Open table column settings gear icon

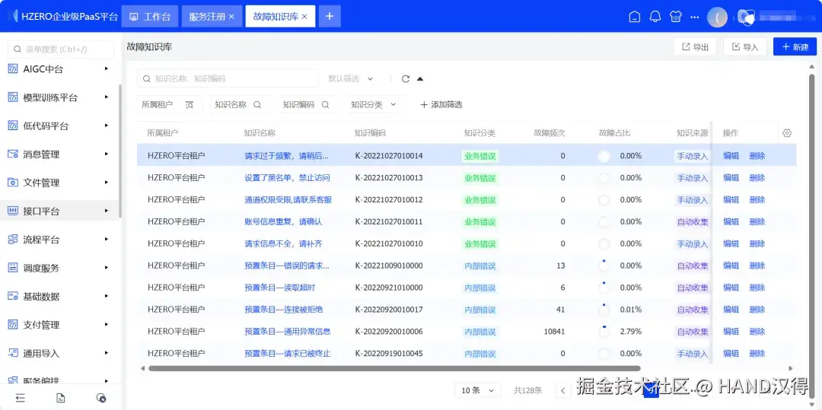click(787, 133)
